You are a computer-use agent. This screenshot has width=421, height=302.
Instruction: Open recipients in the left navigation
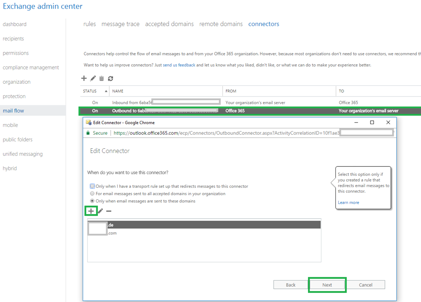14,39
